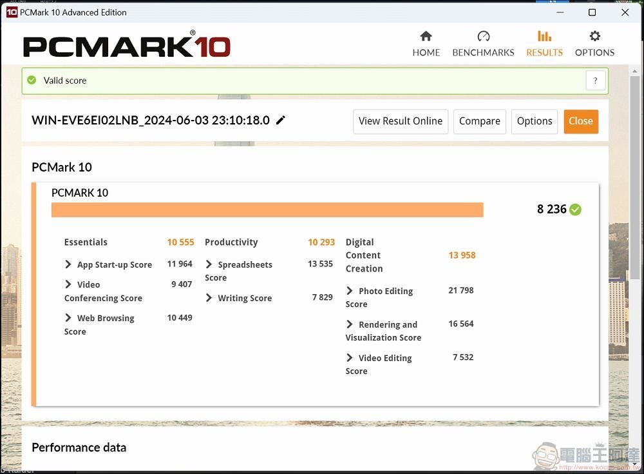Image resolution: width=644 pixels, height=474 pixels.
Task: Click Digital Content Creation score 13 958
Action: coord(462,255)
